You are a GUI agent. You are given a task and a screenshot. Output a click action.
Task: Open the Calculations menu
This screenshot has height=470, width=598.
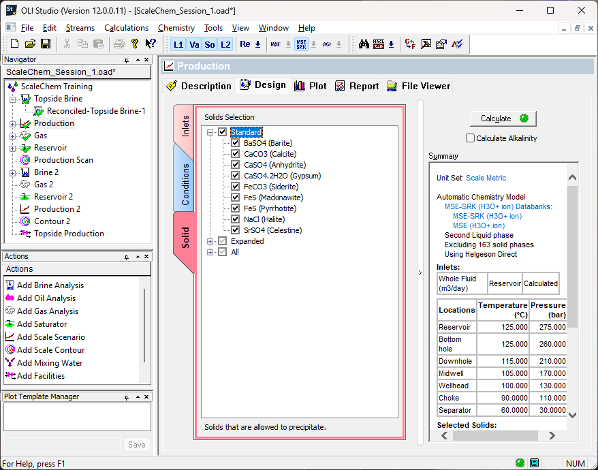[126, 28]
